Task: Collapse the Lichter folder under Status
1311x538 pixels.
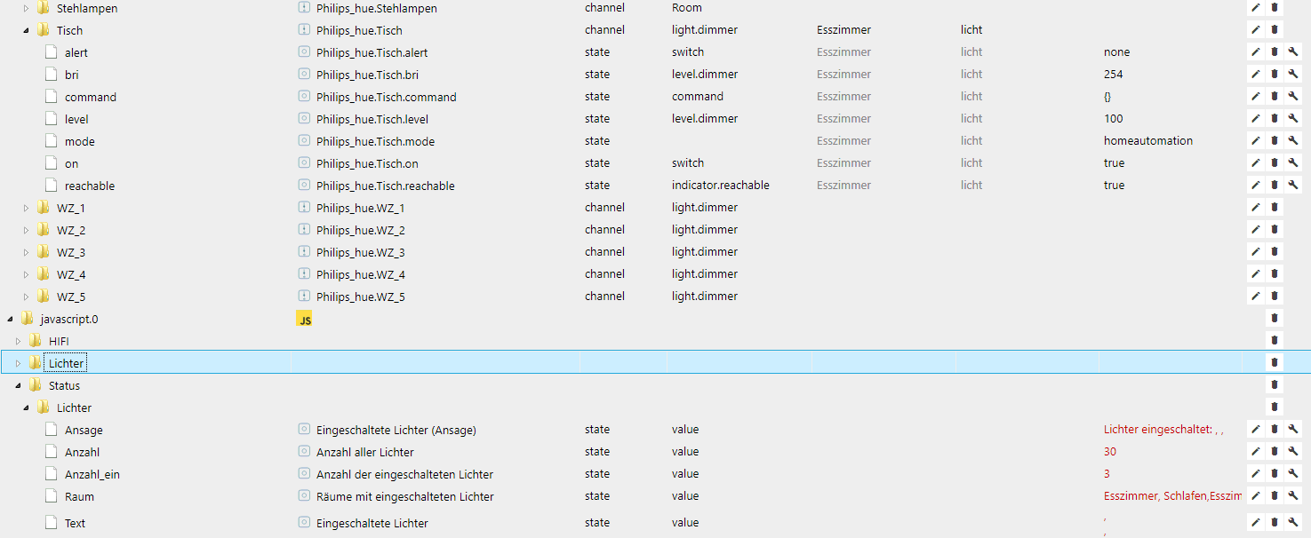Action: [26, 407]
